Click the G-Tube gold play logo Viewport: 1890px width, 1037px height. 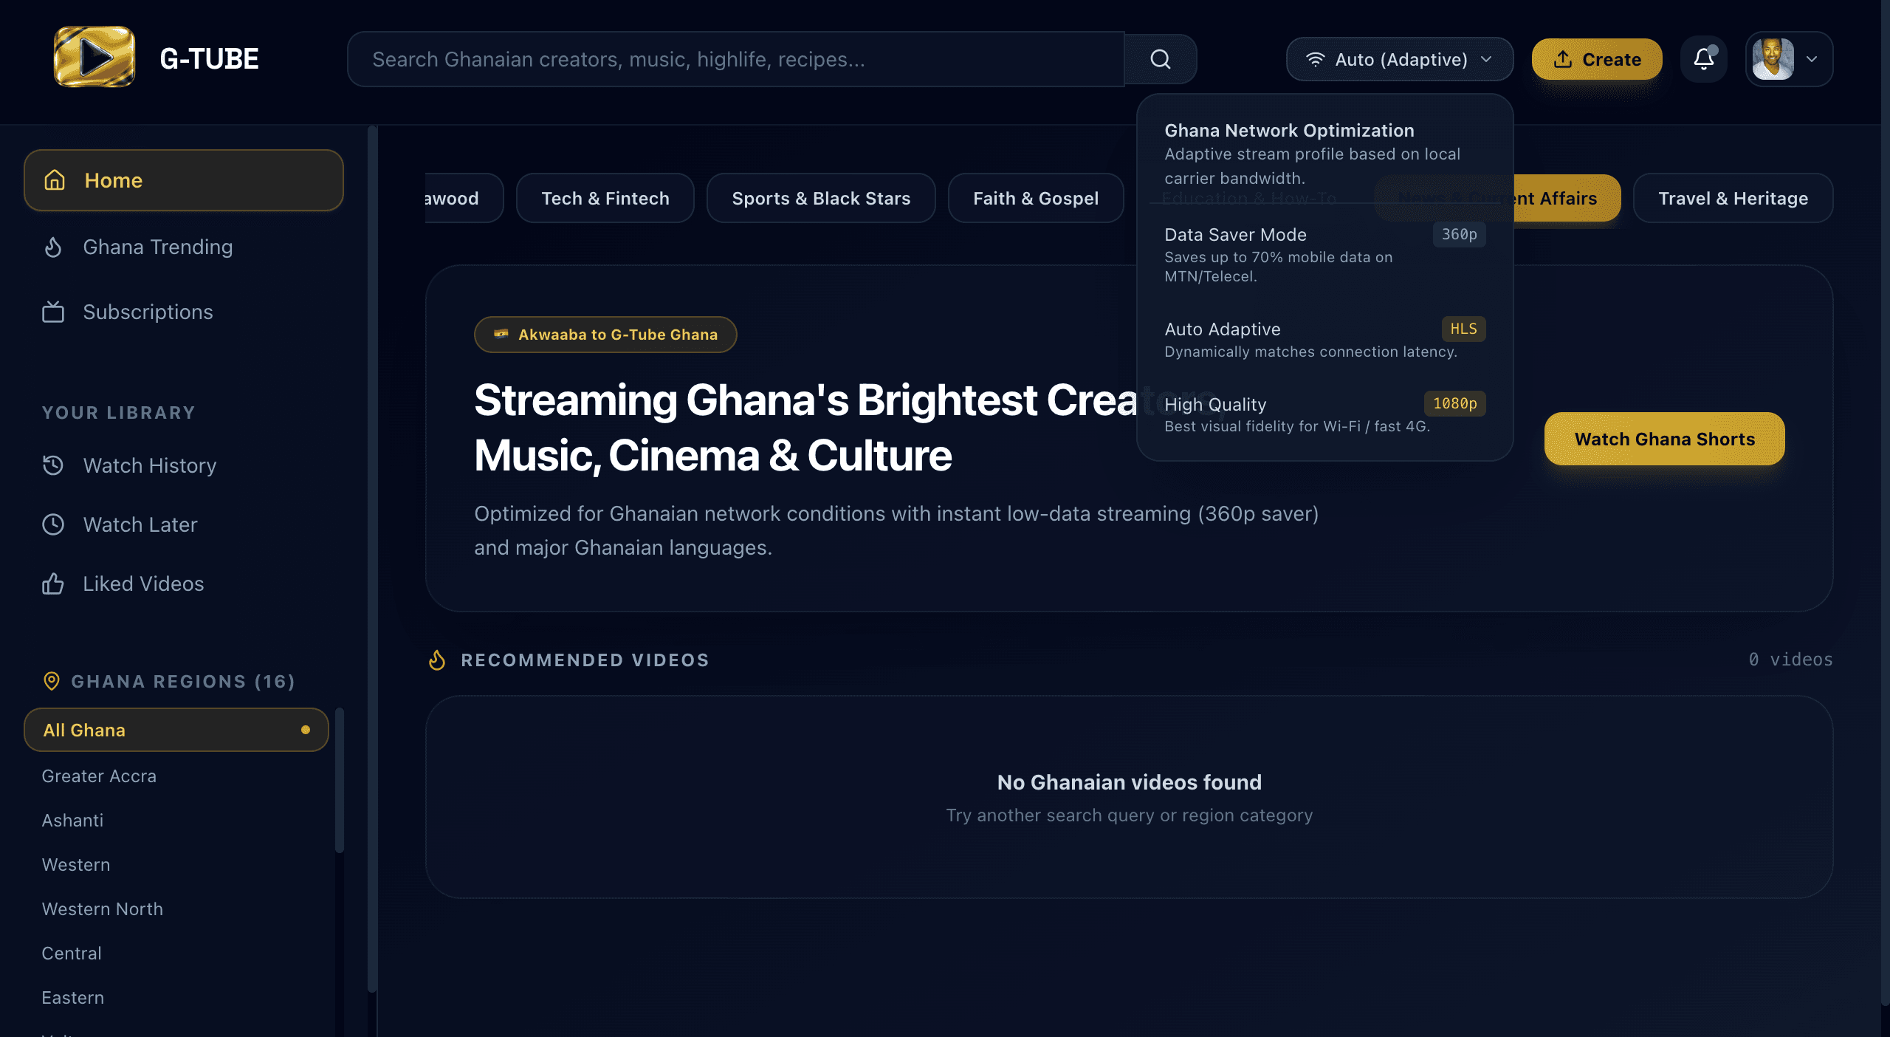[94, 58]
